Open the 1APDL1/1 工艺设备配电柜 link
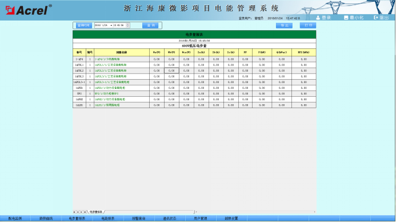The width and height of the screenshot is (396, 222). [111, 65]
